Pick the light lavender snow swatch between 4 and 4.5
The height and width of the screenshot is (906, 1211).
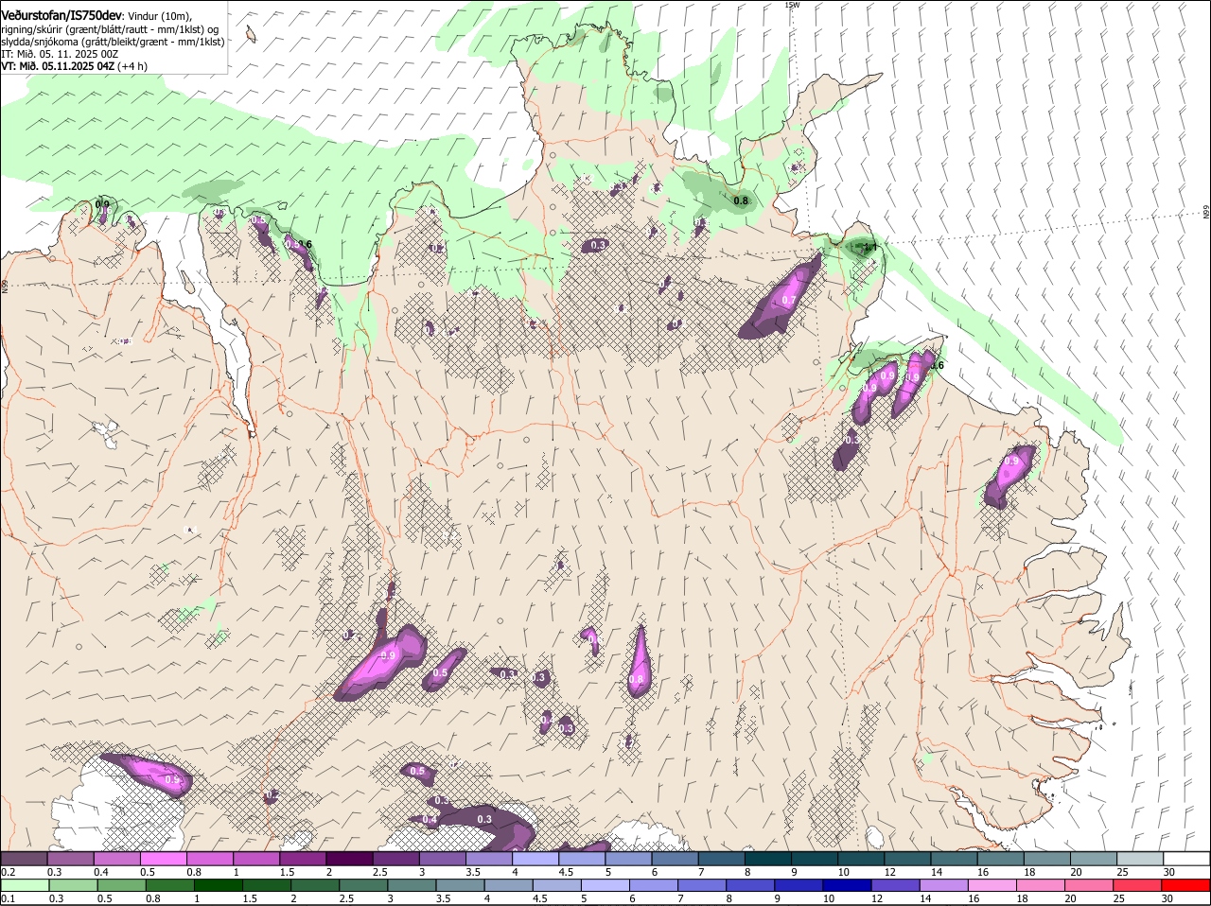click(x=535, y=858)
